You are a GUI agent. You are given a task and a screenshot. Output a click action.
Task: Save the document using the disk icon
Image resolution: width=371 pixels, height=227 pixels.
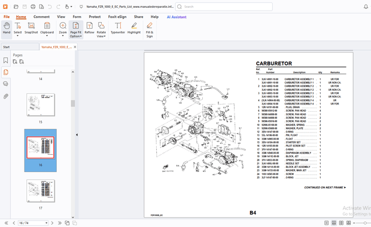coord(25,7)
